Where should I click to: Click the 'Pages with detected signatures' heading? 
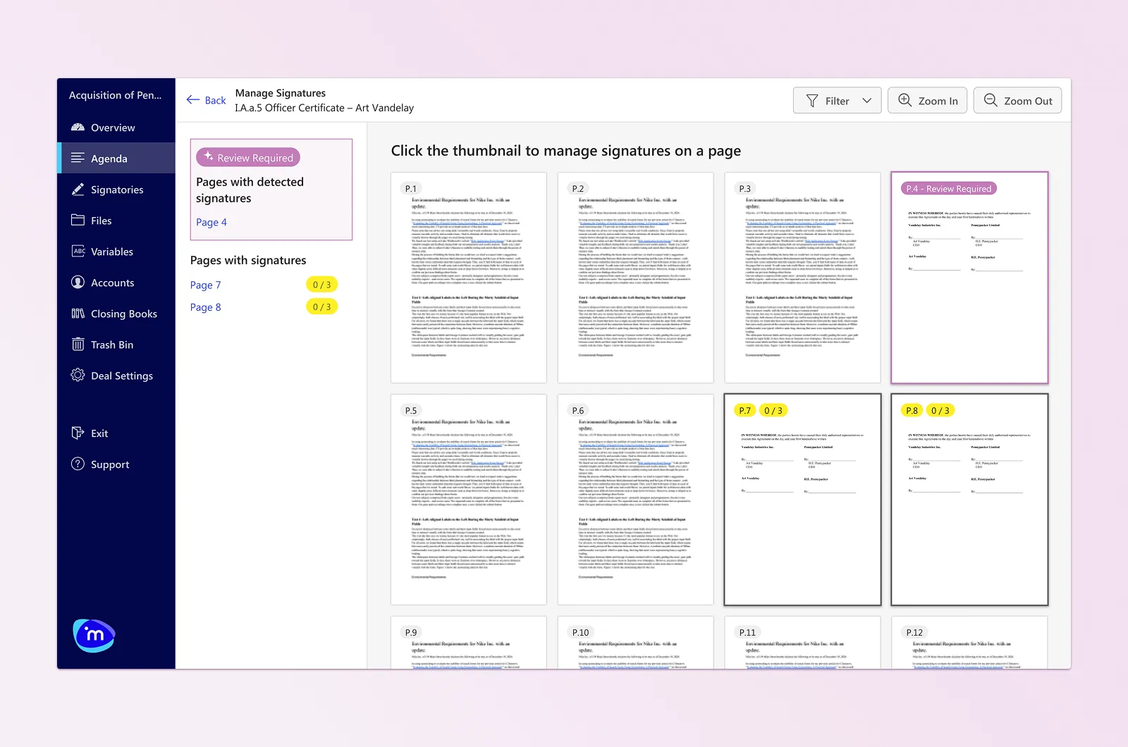click(x=250, y=190)
